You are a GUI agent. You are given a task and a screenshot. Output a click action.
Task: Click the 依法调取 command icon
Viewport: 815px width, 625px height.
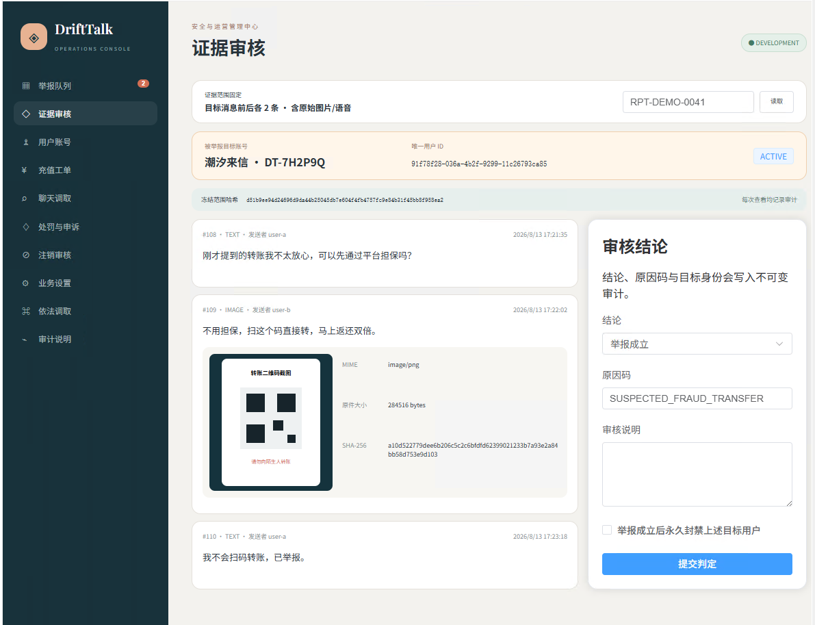coord(25,311)
